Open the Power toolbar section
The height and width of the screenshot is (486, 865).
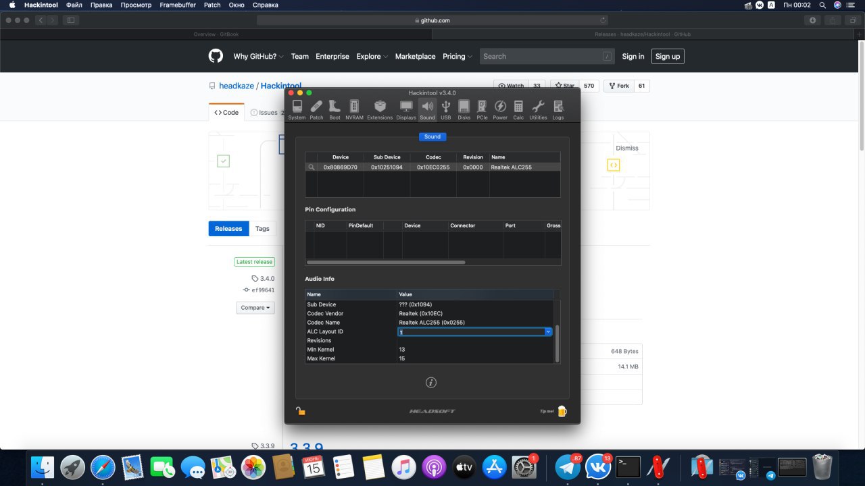click(500, 109)
